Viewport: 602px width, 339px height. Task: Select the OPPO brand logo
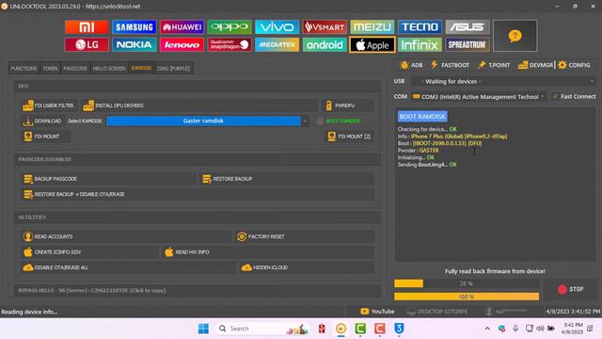[x=230, y=27]
